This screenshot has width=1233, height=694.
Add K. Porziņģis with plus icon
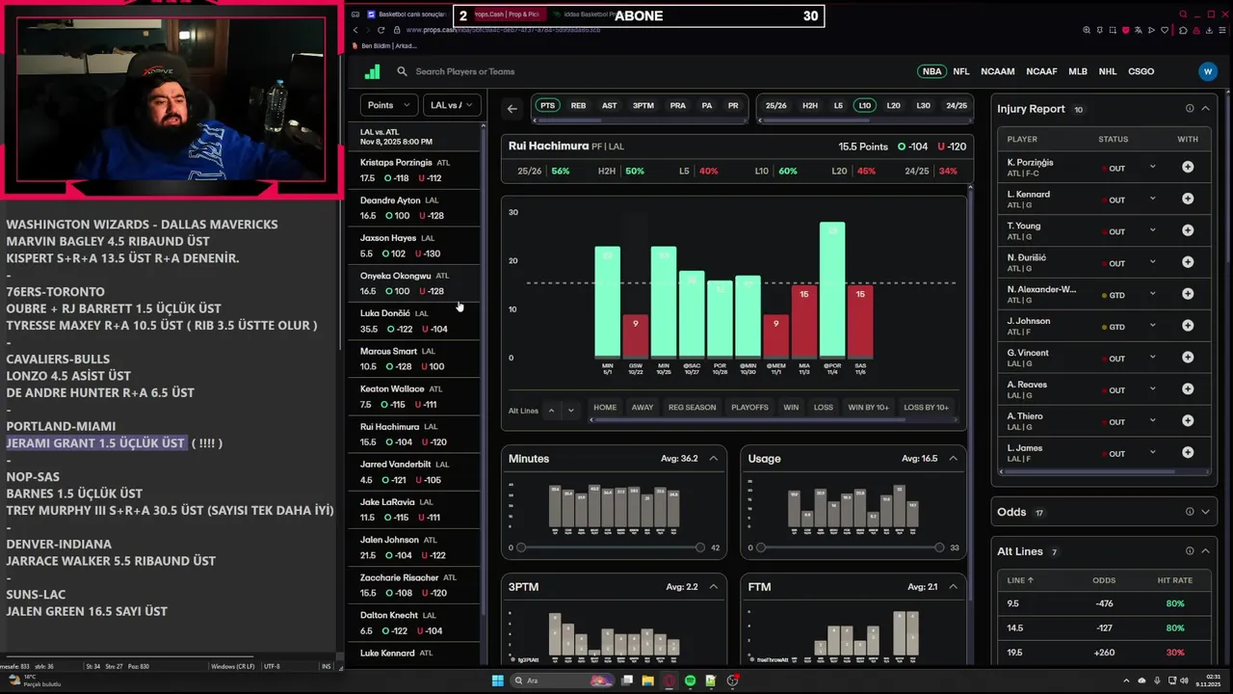coord(1188,168)
